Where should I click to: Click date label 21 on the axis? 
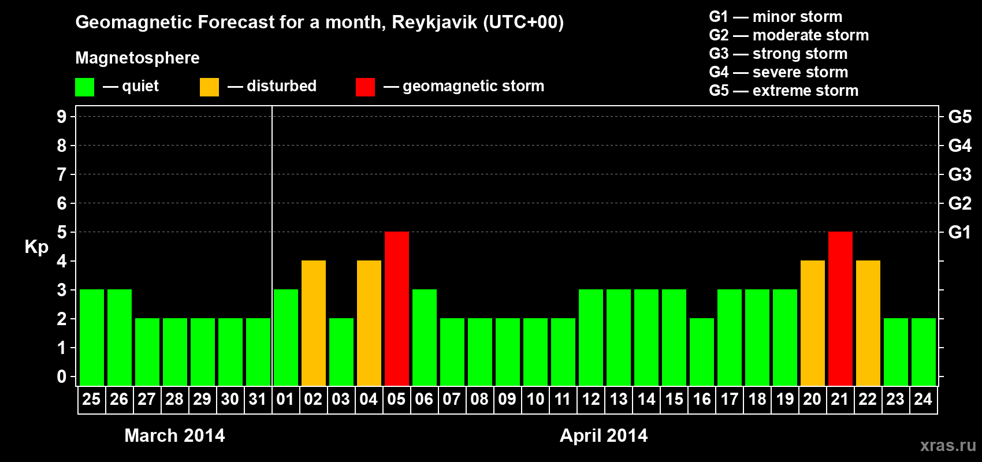coord(840,399)
